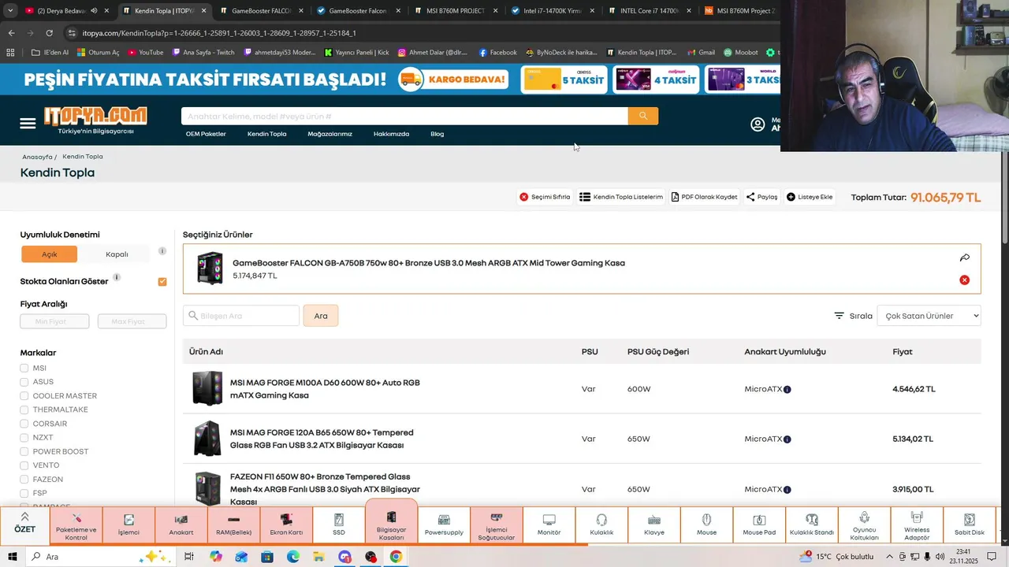The width and height of the screenshot is (1009, 567).
Task: Open the Chrome tab search dropdown arrow
Action: tap(9, 11)
